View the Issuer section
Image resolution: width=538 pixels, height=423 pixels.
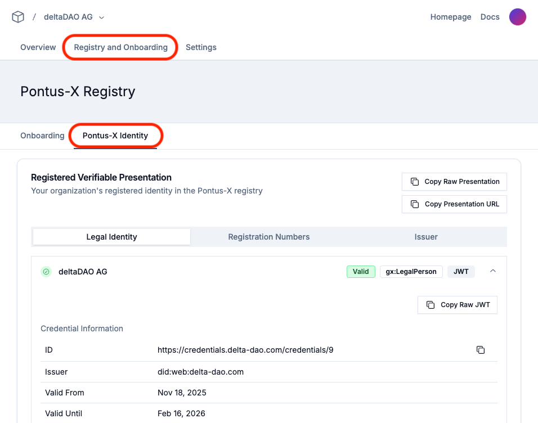pos(426,237)
